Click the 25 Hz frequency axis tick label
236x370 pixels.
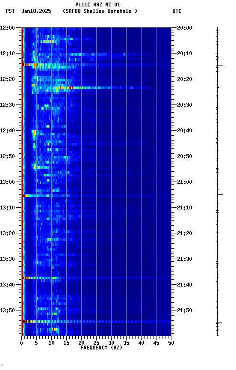point(96,343)
